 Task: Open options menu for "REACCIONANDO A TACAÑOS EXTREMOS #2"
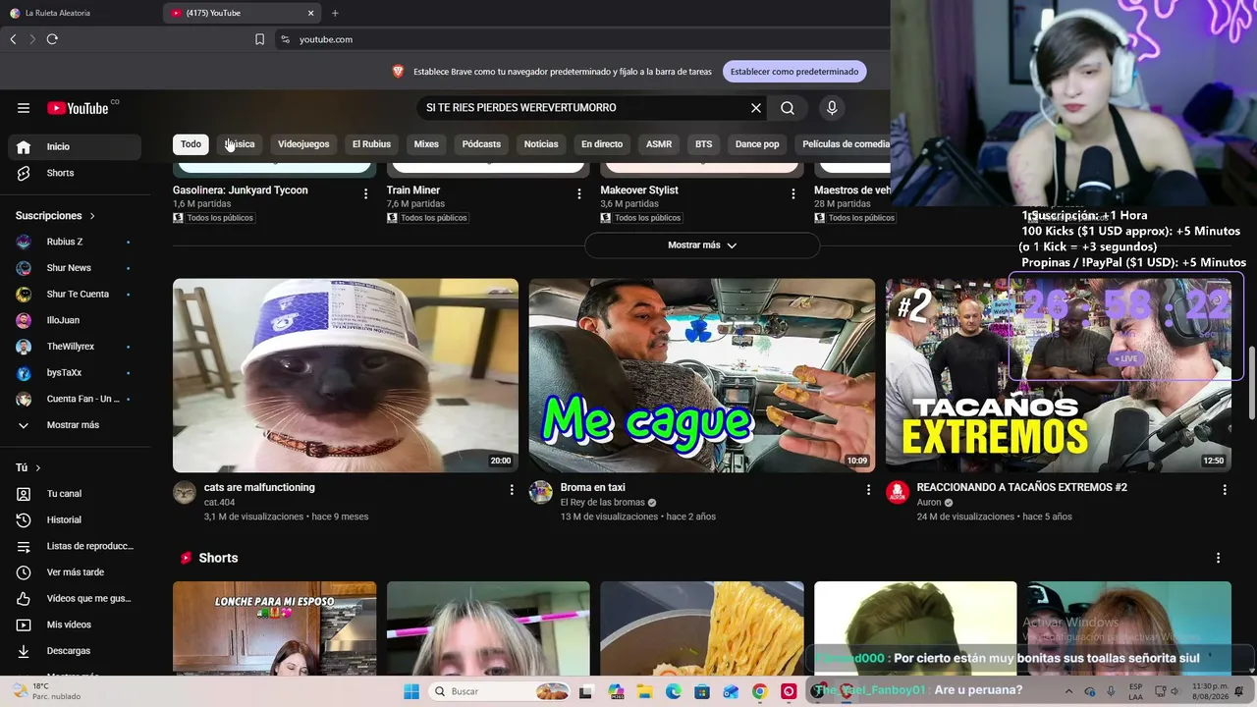point(1225,489)
